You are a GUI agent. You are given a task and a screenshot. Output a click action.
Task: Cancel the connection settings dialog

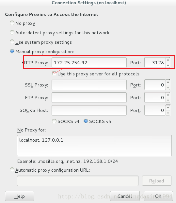pos(125,196)
